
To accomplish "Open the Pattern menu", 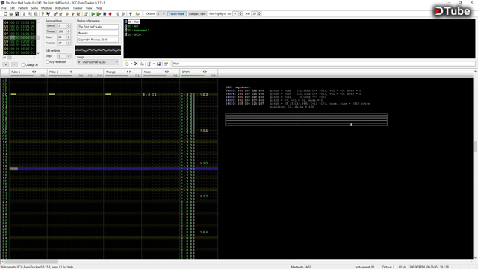I will pos(22,8).
